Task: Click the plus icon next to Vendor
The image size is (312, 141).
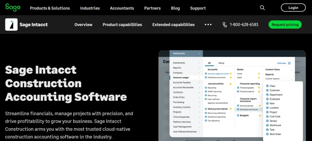Action: coord(267,121)
